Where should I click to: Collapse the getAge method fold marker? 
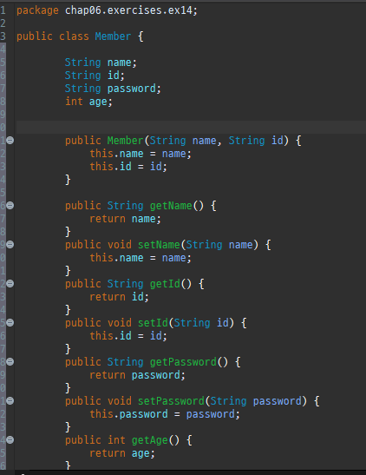click(x=10, y=440)
